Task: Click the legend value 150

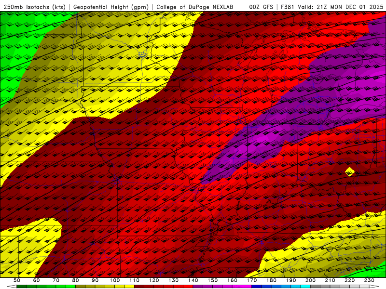Action: [x=212, y=280]
